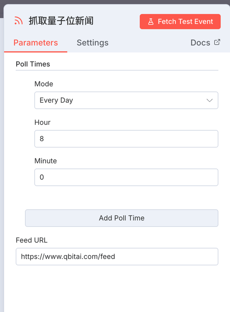Open the Docs link

click(200, 43)
